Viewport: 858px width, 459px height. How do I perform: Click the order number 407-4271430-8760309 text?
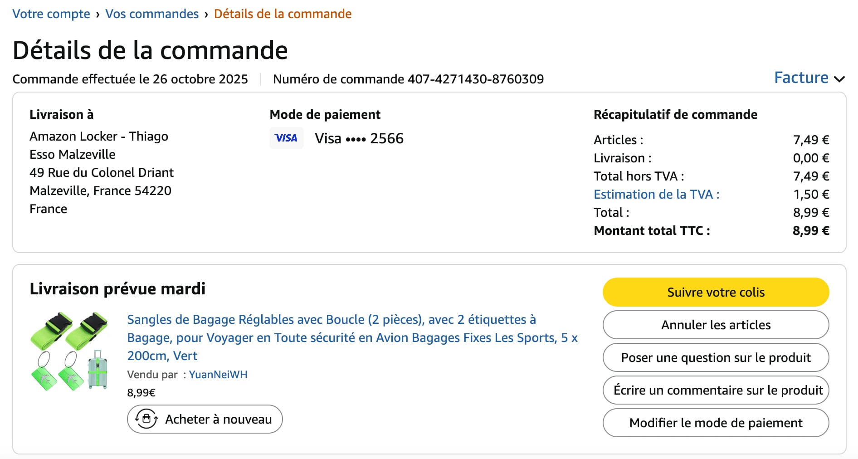tap(476, 79)
